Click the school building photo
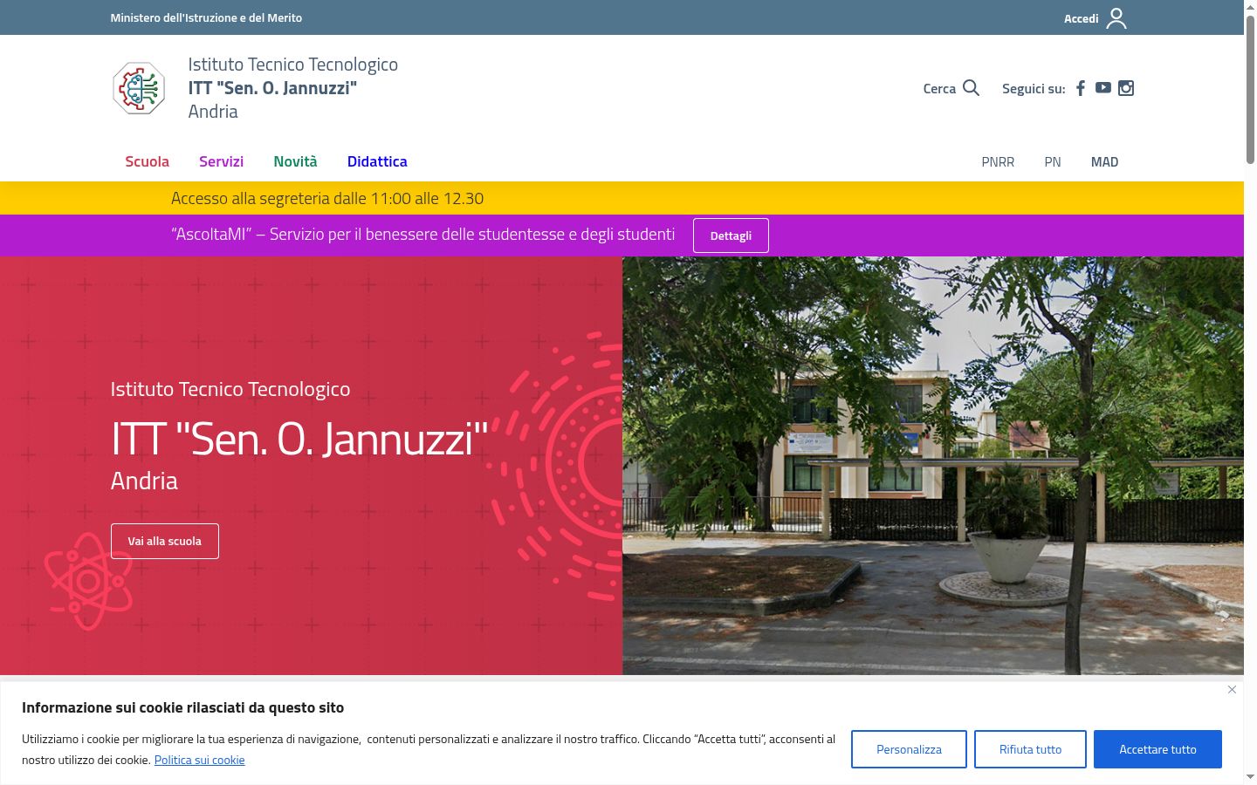 point(933,466)
